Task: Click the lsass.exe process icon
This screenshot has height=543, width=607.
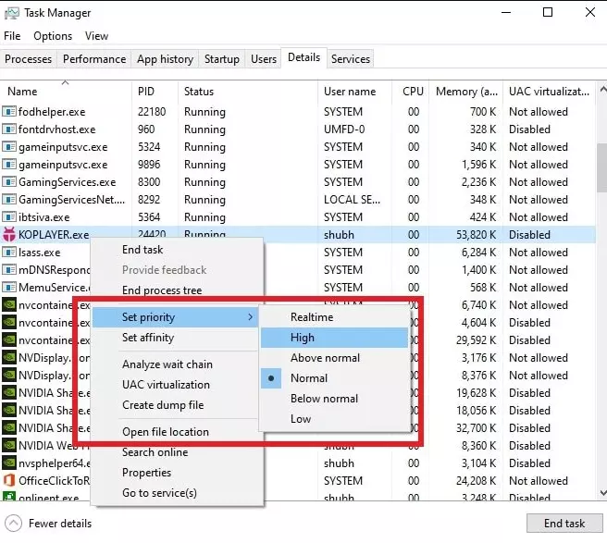Action: coord(9,252)
